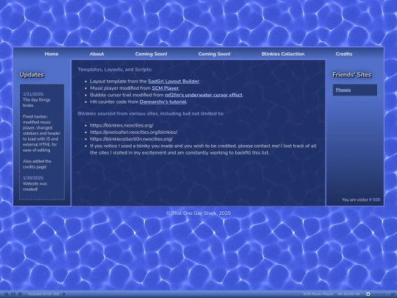Adjust the music player volume slider knob

368,294
